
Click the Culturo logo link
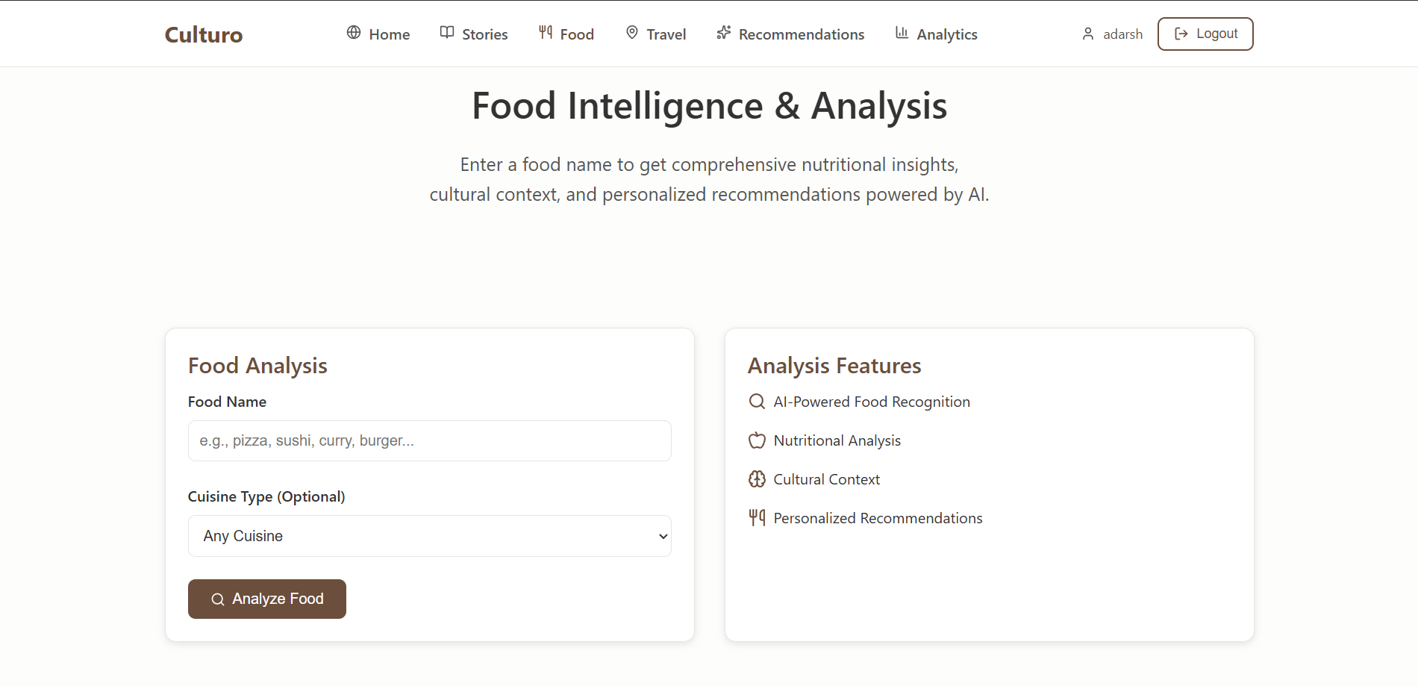(204, 34)
